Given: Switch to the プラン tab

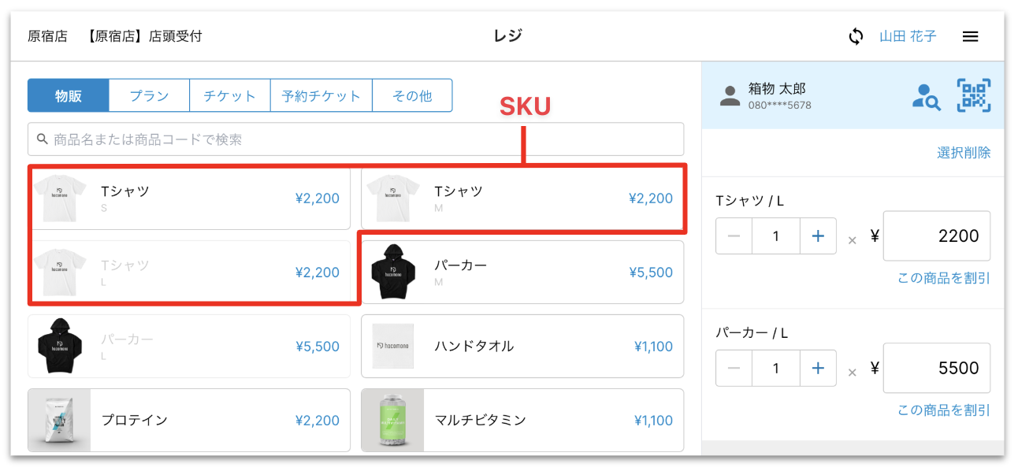Looking at the screenshot, I should tap(149, 96).
